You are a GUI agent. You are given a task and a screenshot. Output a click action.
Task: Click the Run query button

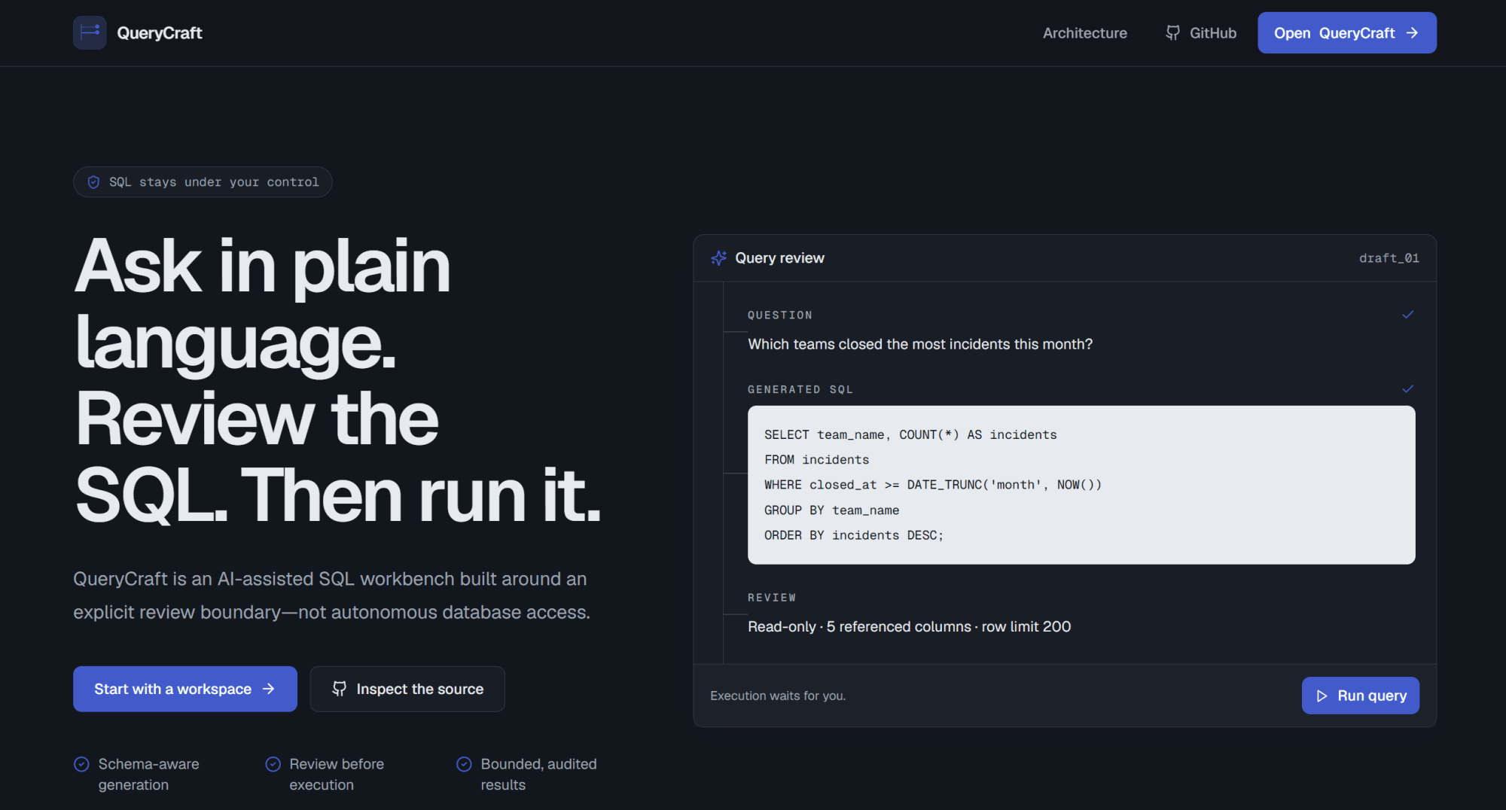tap(1361, 696)
